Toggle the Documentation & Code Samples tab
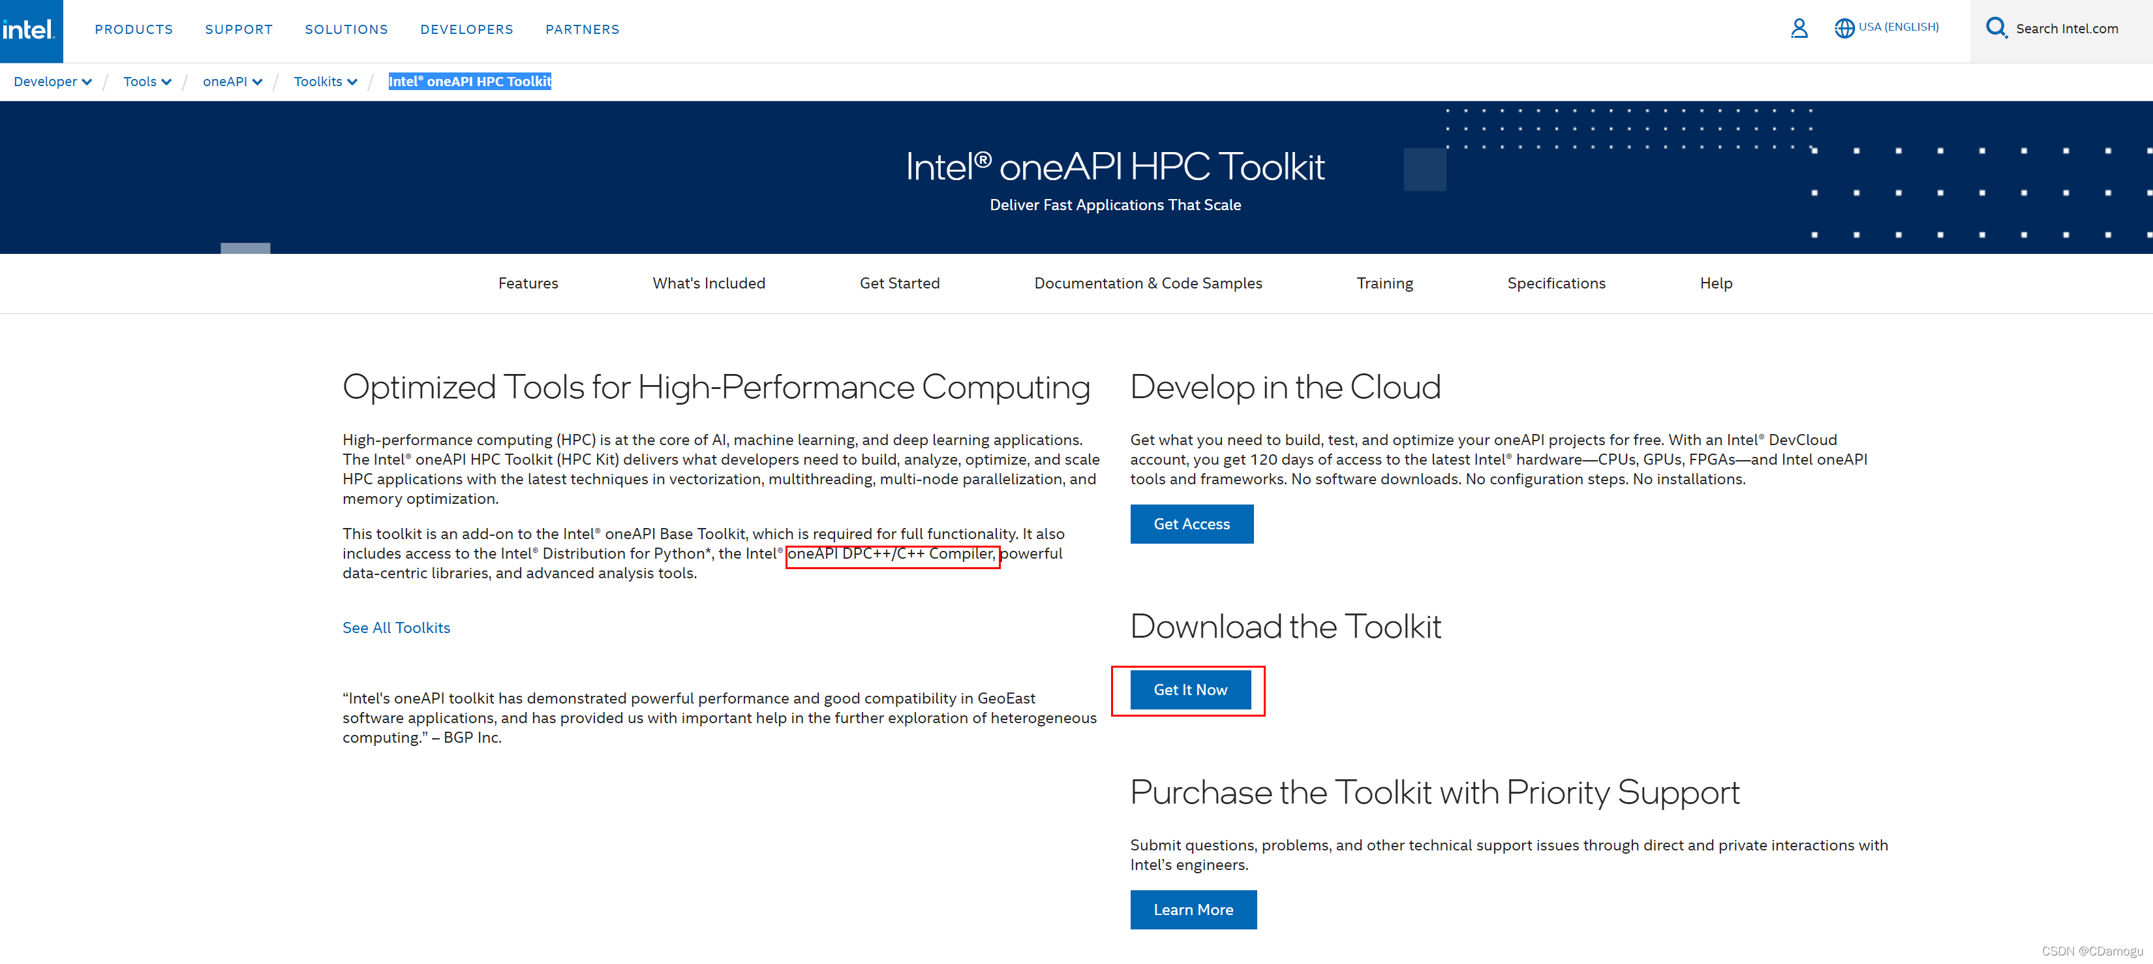 (x=1148, y=283)
